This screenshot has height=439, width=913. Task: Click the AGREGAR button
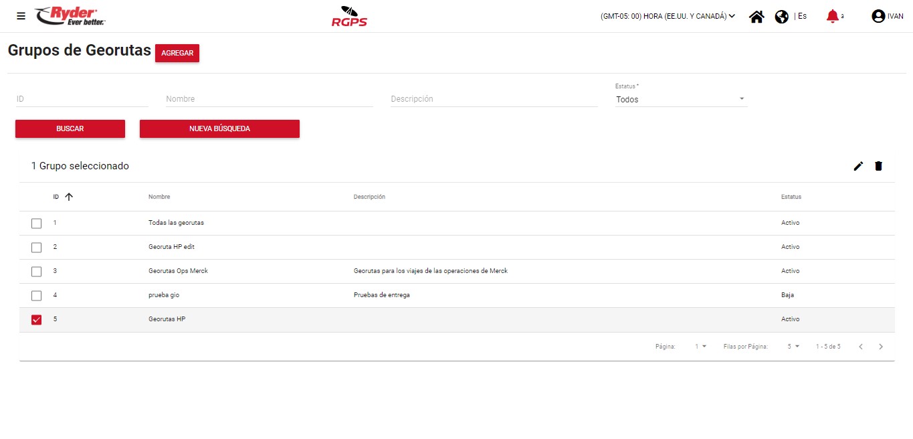point(177,54)
